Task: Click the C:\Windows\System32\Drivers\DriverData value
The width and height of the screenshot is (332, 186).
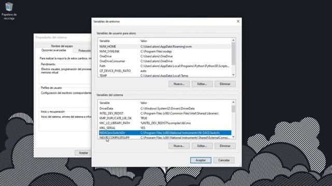Action: click(168, 109)
